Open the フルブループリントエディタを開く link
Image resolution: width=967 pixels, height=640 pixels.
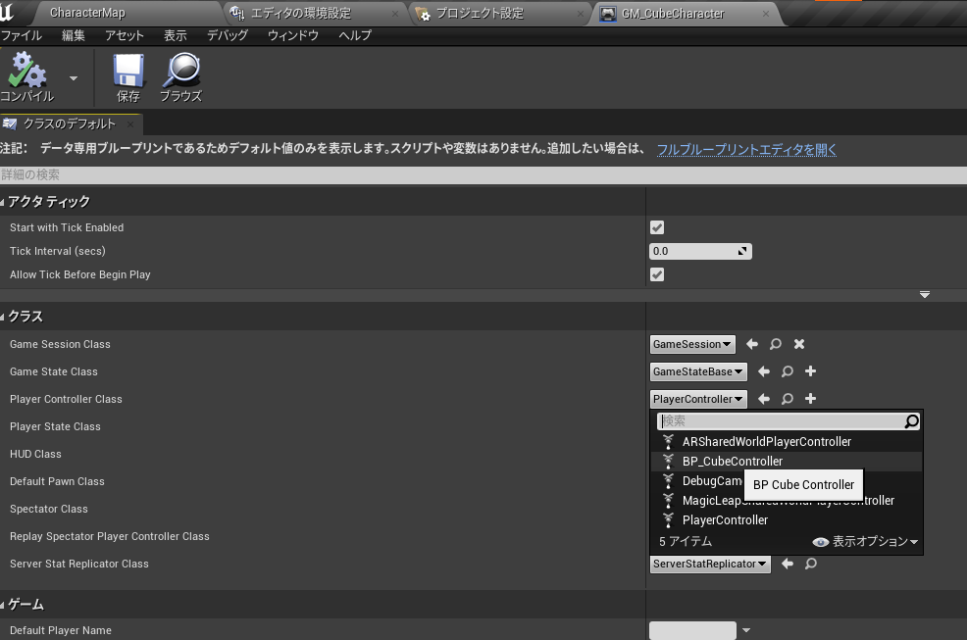[x=746, y=149]
